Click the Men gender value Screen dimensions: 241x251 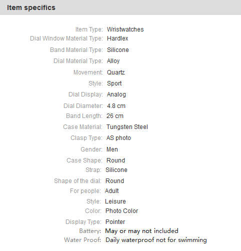[112, 149]
